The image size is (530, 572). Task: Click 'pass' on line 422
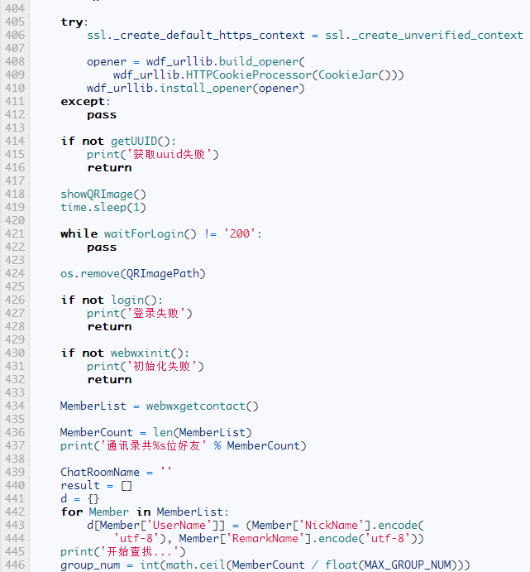pyautogui.click(x=102, y=247)
